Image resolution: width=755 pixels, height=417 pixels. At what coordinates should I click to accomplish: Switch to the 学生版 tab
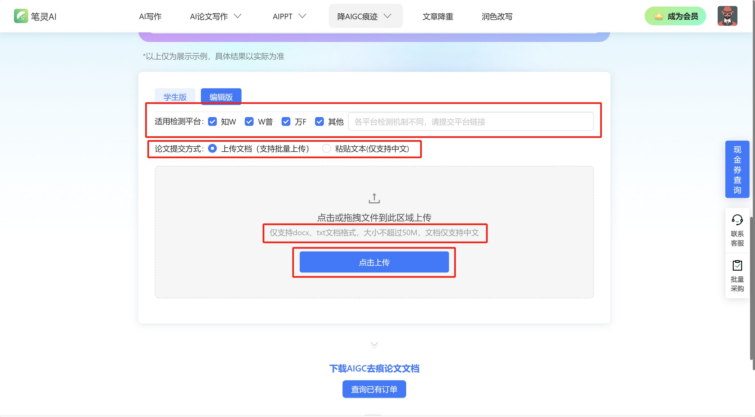click(175, 97)
